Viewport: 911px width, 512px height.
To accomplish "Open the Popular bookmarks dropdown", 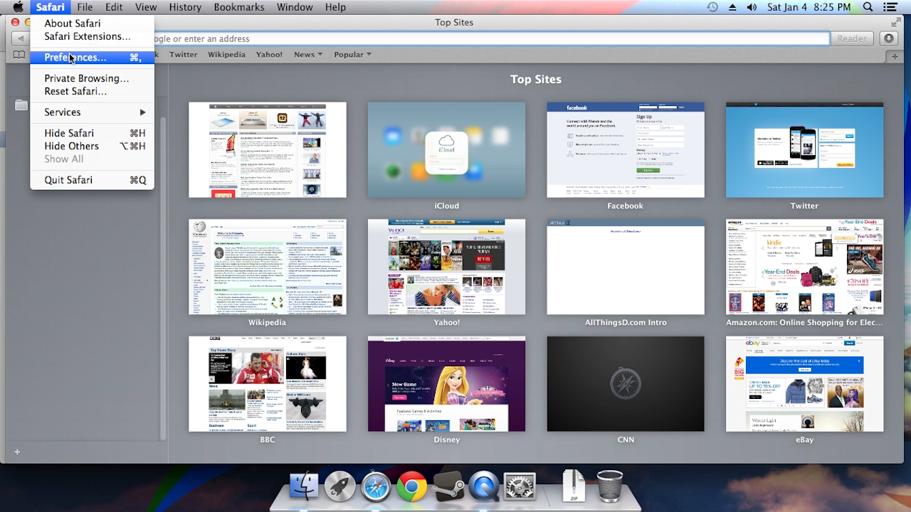I will click(x=353, y=55).
